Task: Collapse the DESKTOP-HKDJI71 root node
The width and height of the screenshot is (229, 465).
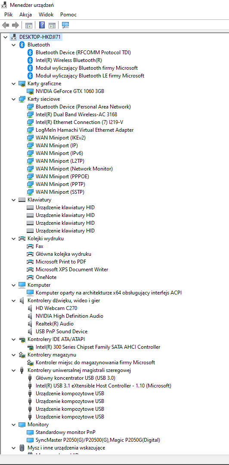Action: (5, 37)
